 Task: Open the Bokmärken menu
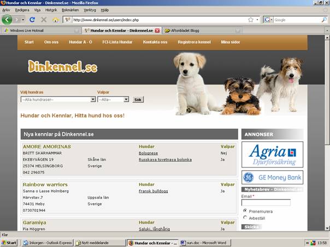(x=70, y=10)
